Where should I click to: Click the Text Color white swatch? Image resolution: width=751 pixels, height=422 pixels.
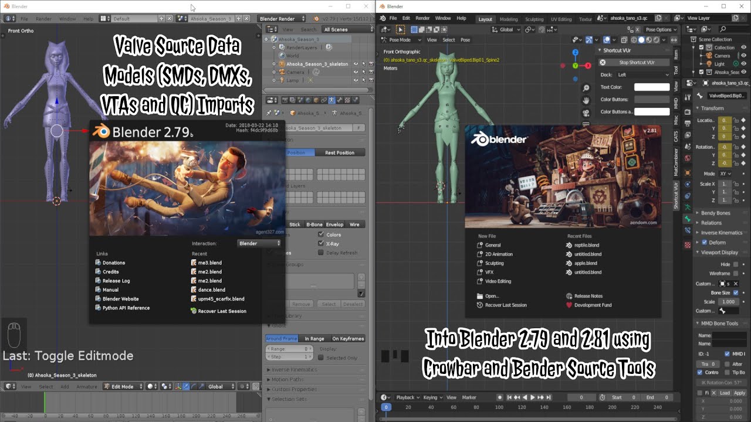652,87
